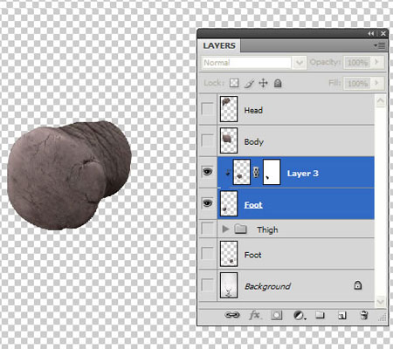This screenshot has height=349, width=393.
Task: Show the Head layer visibility box
Action: click(207, 109)
